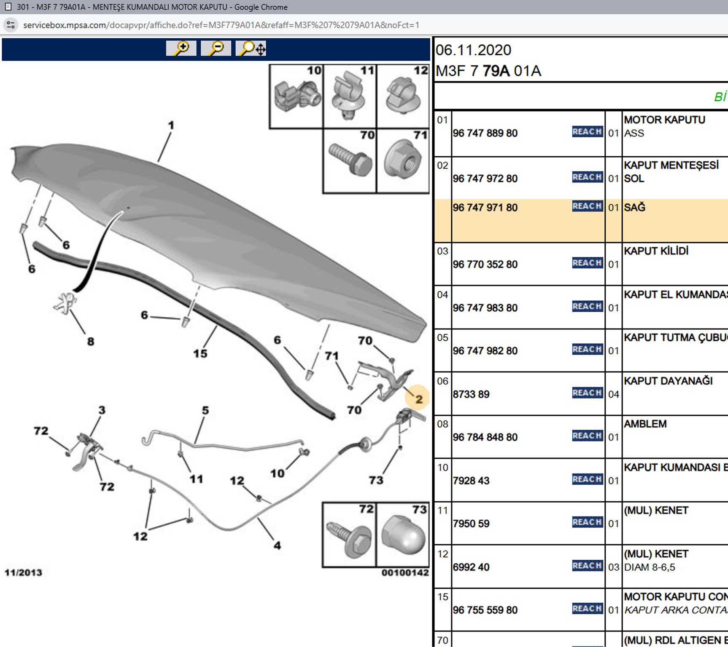Click the zoom in magnifier icon

click(x=181, y=48)
